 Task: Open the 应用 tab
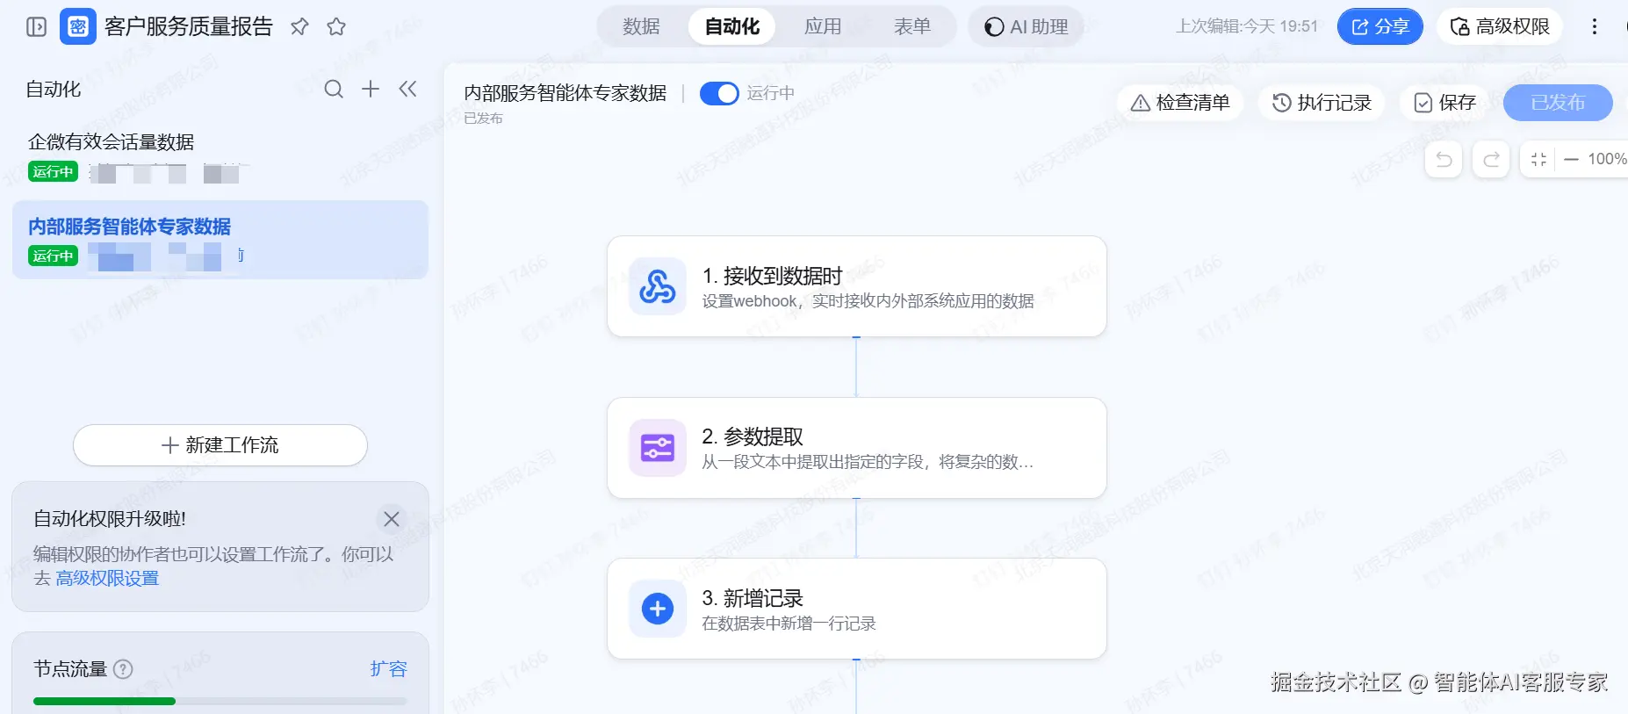coord(823,26)
